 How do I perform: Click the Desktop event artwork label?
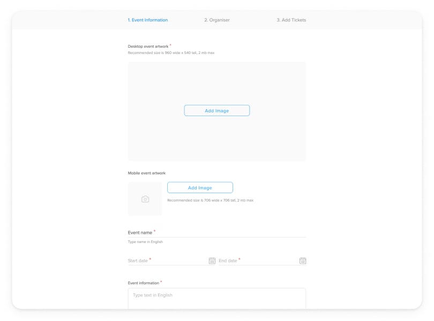(x=148, y=47)
